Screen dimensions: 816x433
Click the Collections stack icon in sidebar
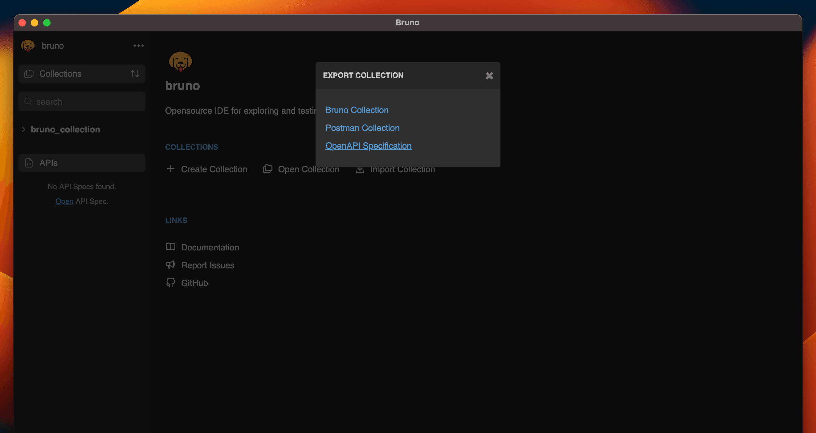pos(29,74)
